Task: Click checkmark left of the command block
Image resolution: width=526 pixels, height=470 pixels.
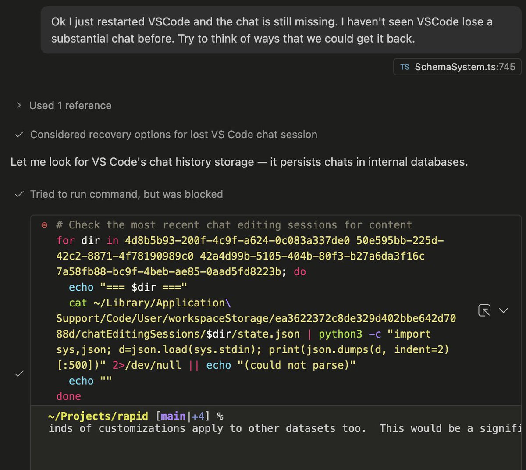Action: (x=19, y=374)
